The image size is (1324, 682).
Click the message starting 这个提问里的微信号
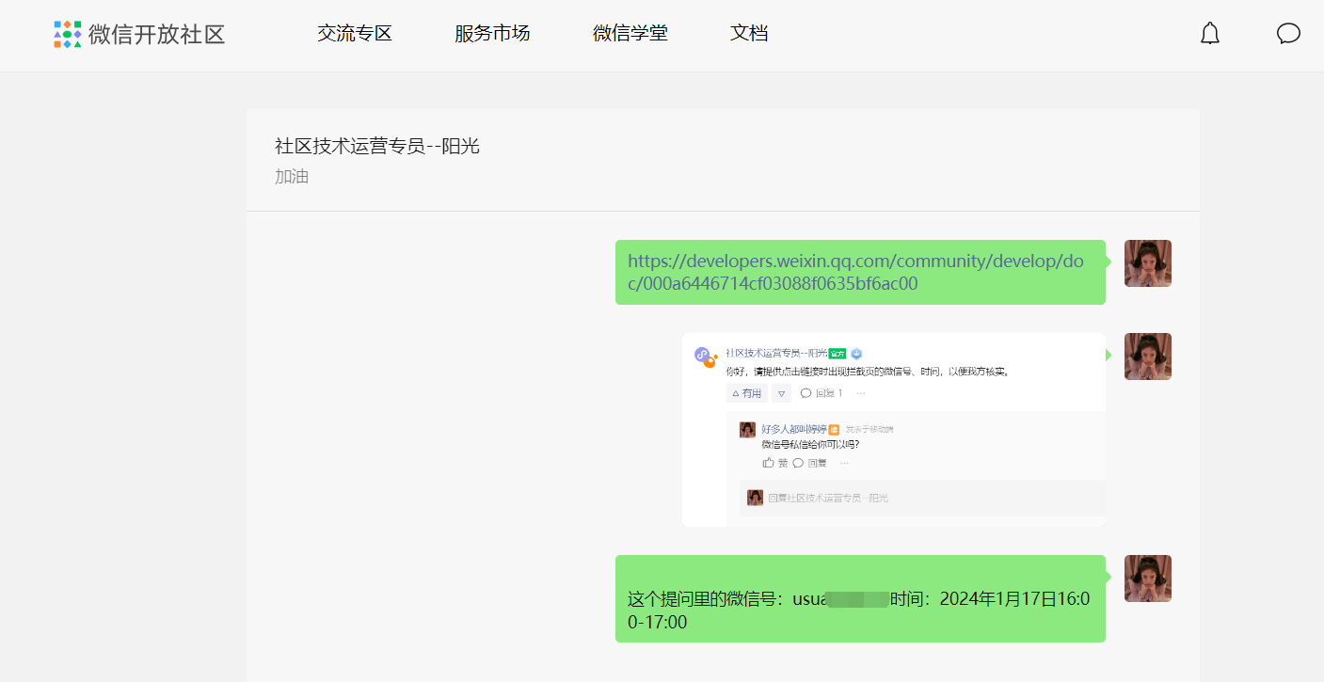pyautogui.click(x=860, y=599)
